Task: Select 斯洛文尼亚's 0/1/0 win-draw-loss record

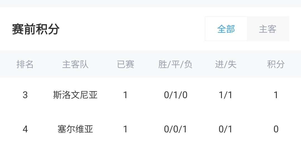Action: [x=176, y=95]
